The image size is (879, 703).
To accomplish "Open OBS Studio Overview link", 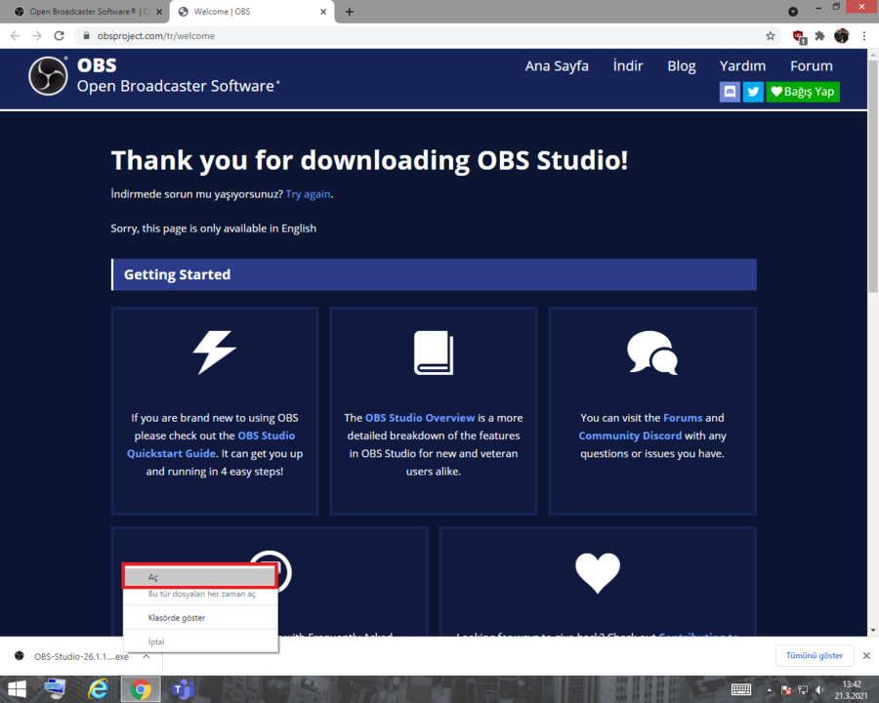I will pos(420,418).
